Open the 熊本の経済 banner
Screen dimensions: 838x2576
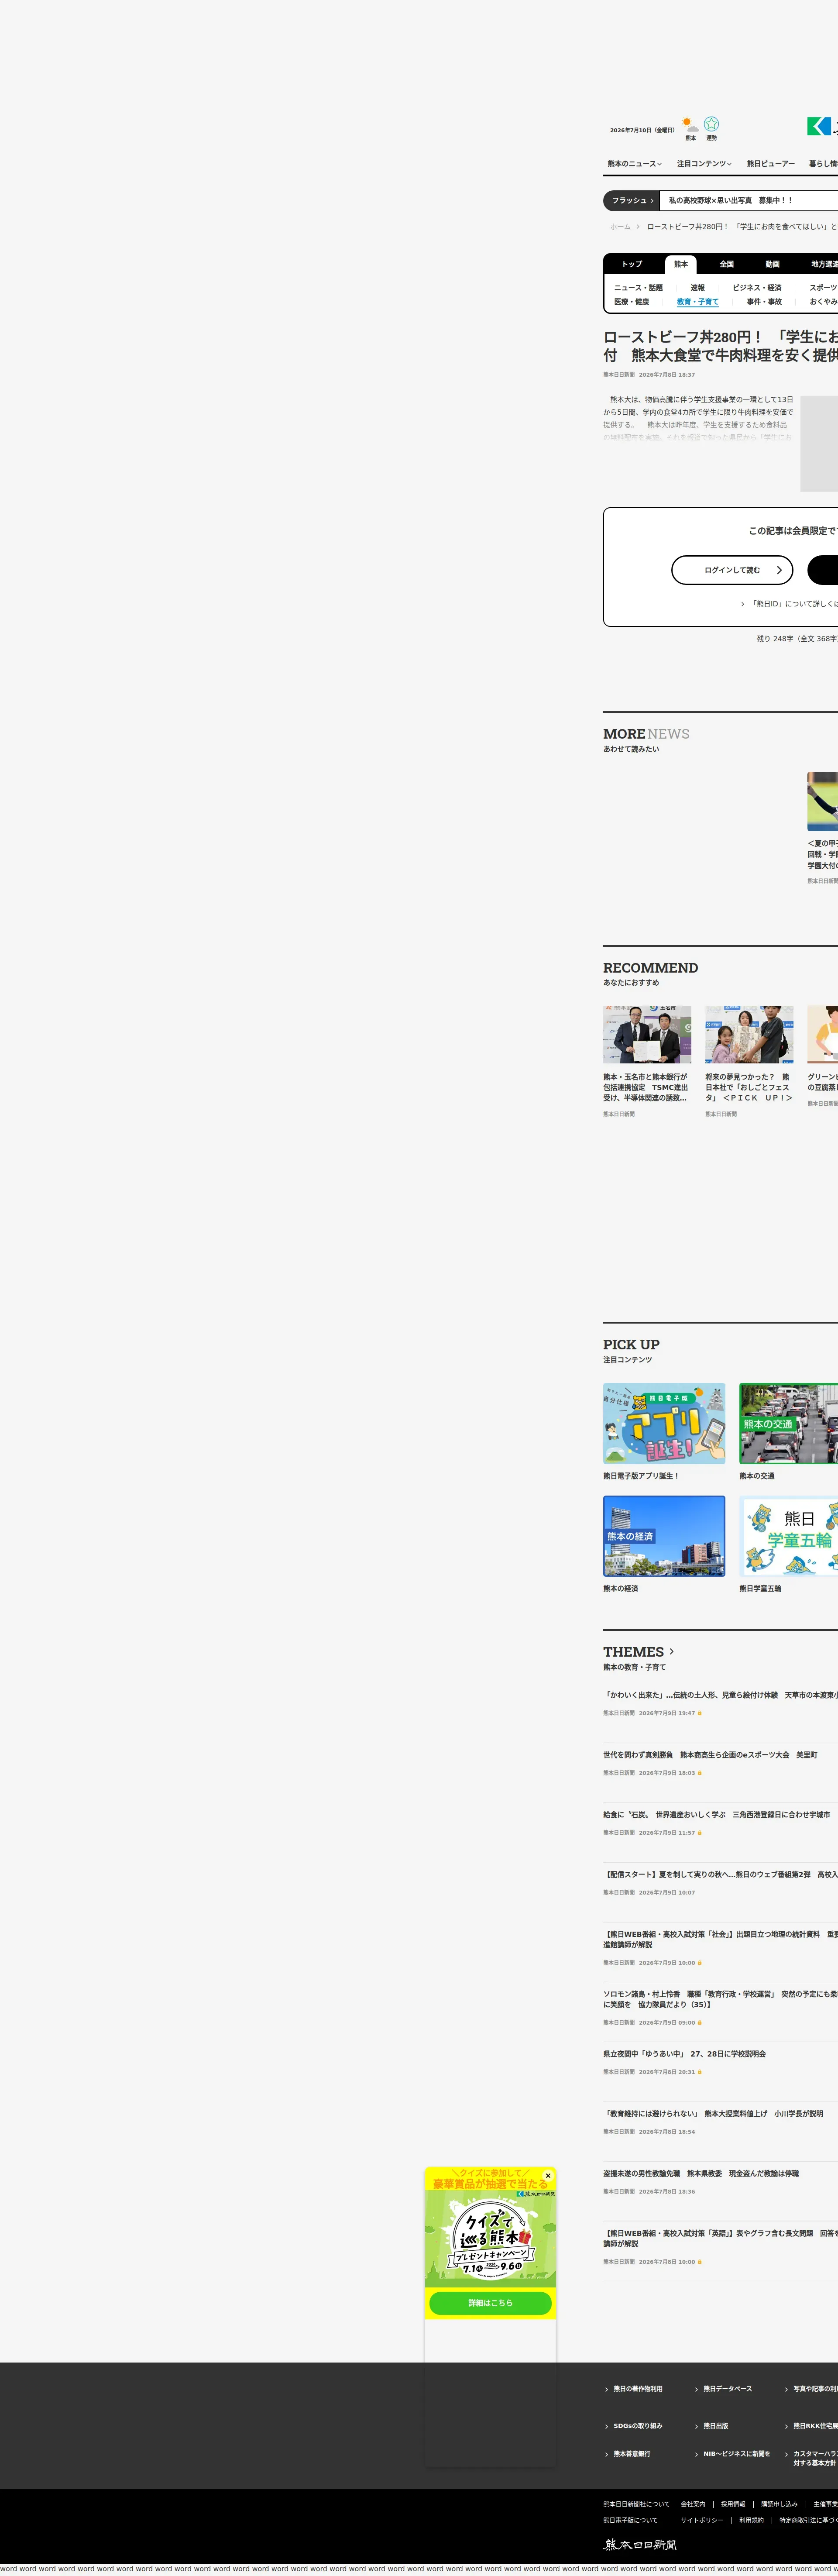click(664, 1536)
